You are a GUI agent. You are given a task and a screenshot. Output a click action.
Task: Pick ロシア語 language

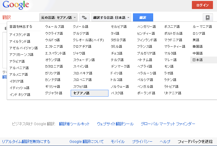coord(199,34)
